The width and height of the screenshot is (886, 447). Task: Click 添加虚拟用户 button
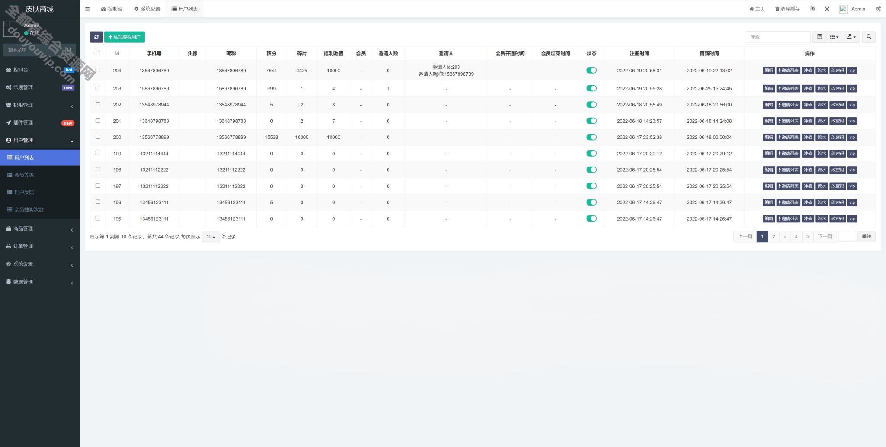tap(125, 37)
